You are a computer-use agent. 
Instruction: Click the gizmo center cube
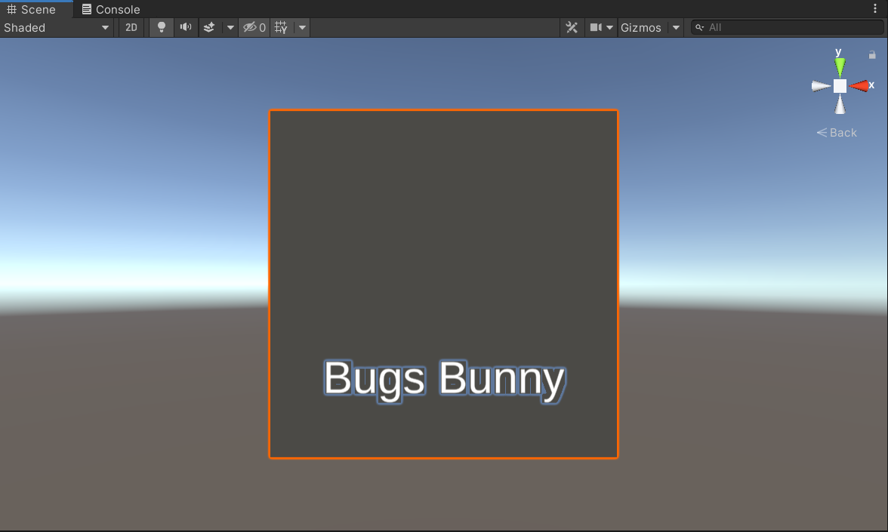pos(840,86)
